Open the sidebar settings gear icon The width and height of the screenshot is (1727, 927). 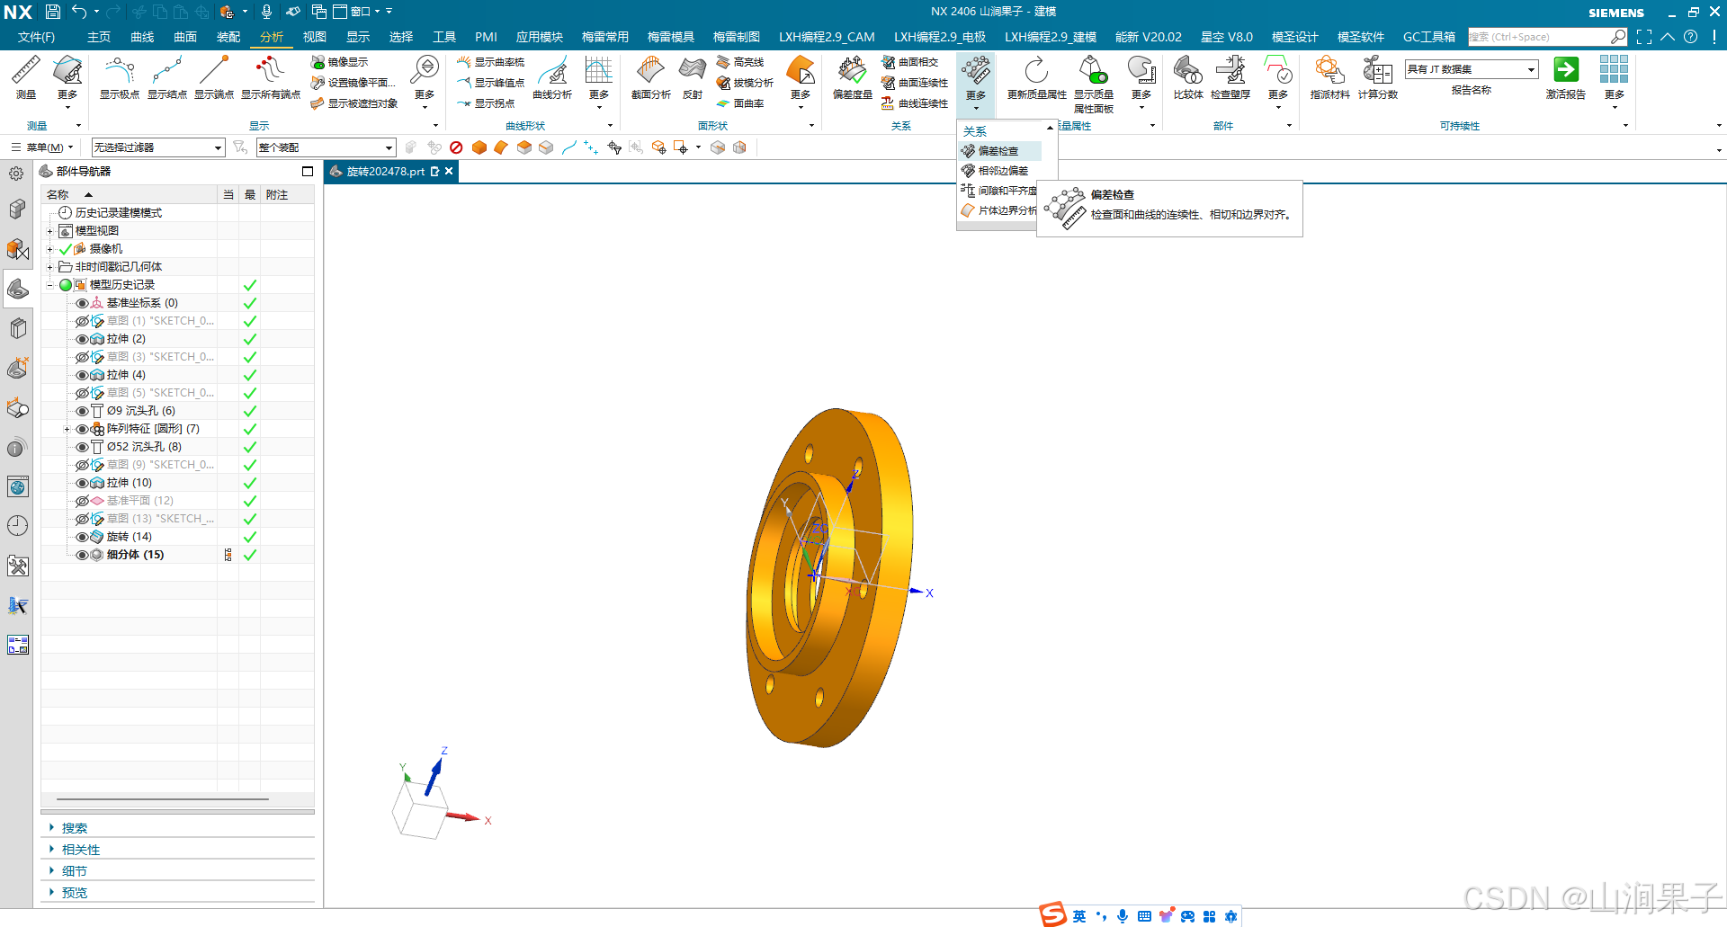tap(16, 174)
